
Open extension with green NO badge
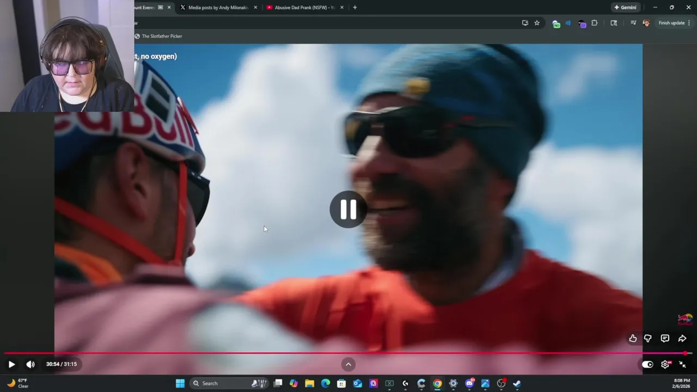point(556,23)
